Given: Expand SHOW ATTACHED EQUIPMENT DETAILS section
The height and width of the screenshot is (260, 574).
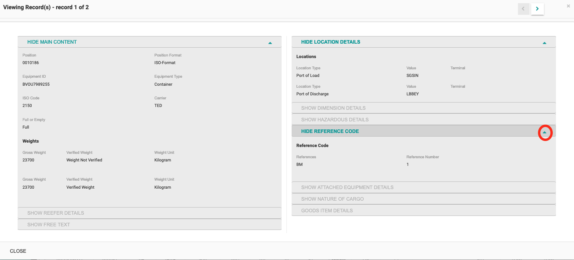Looking at the screenshot, I should tap(347, 187).
